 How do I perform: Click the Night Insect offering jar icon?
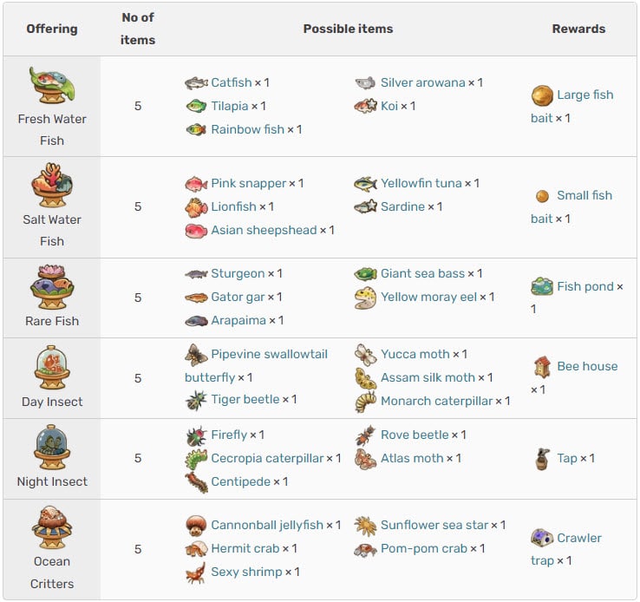[x=52, y=448]
